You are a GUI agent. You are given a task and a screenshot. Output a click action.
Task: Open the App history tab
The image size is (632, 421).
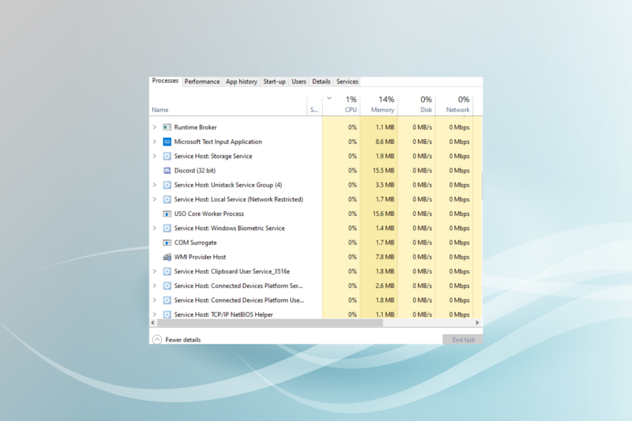click(x=241, y=81)
